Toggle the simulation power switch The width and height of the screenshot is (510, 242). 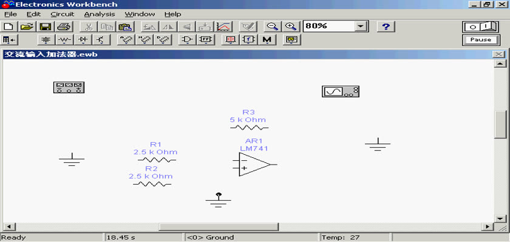click(480, 27)
